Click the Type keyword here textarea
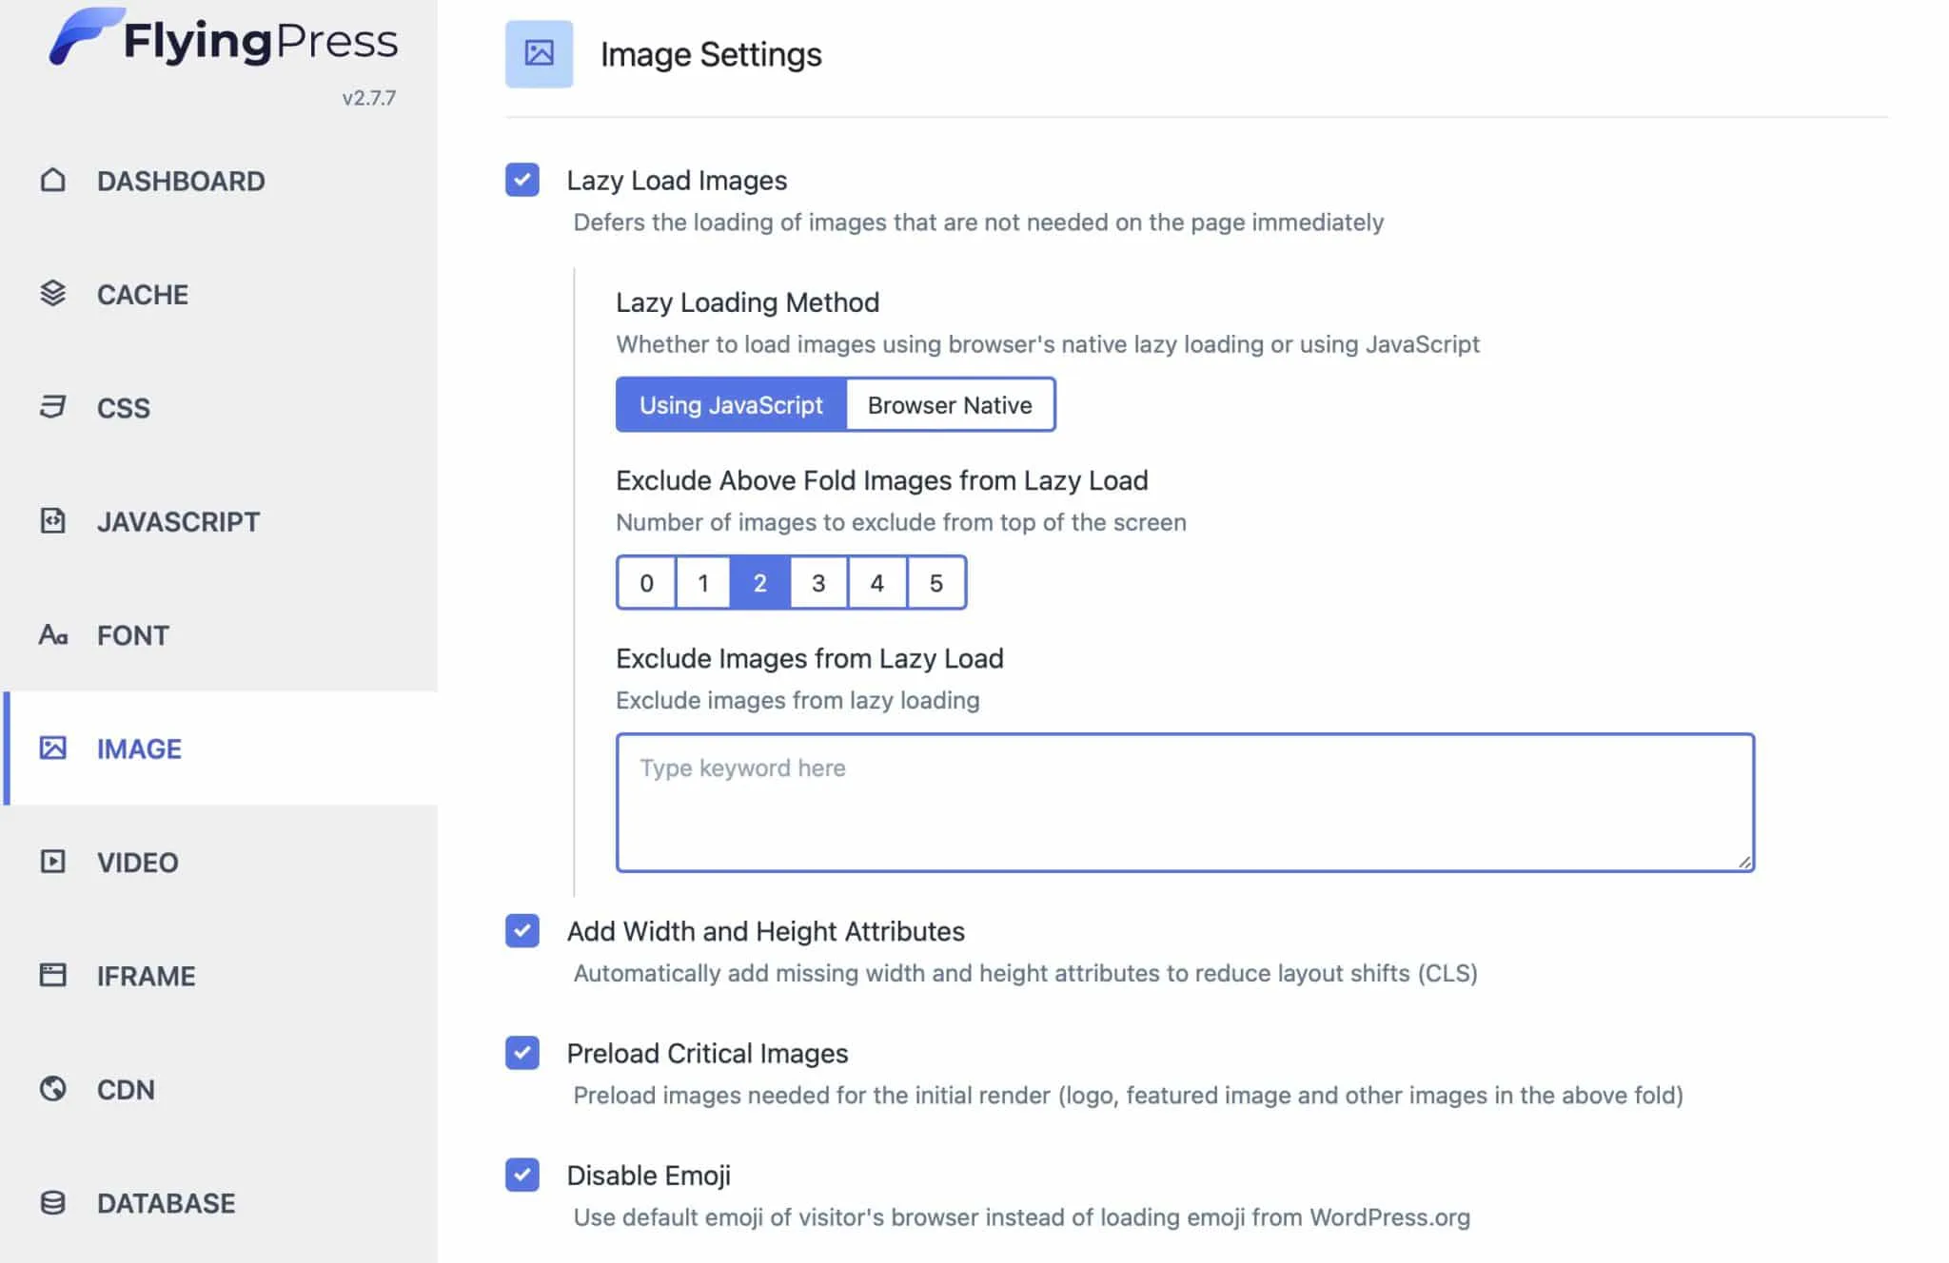This screenshot has width=1949, height=1263. click(x=1185, y=802)
